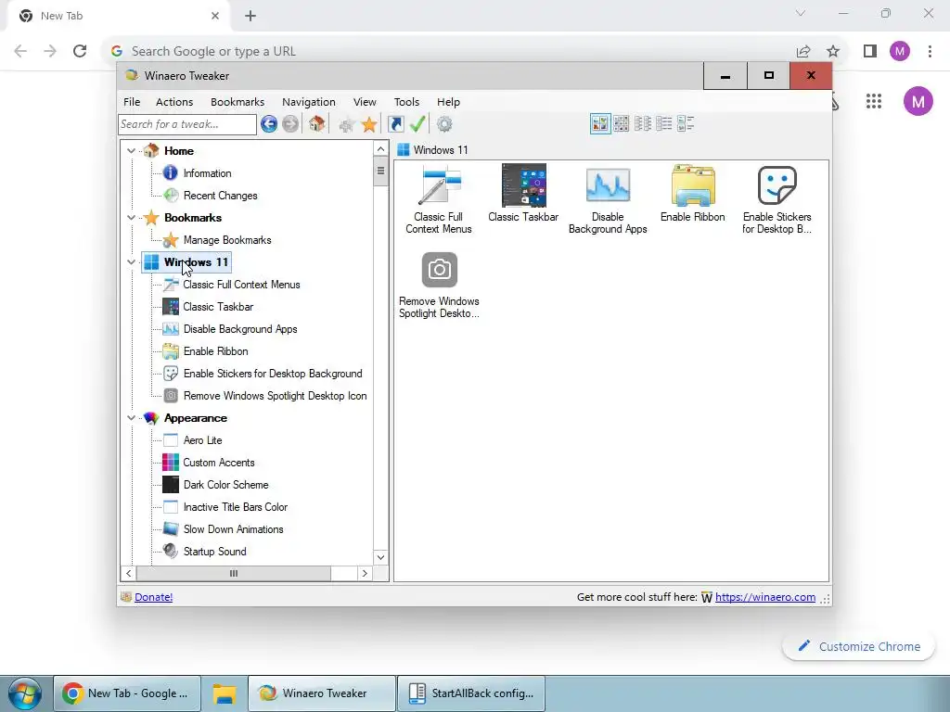The image size is (950, 712).
Task: Click tree scrollbar down arrow
Action: tap(380, 557)
